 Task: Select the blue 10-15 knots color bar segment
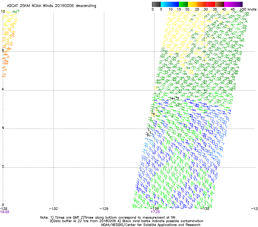[174, 4]
